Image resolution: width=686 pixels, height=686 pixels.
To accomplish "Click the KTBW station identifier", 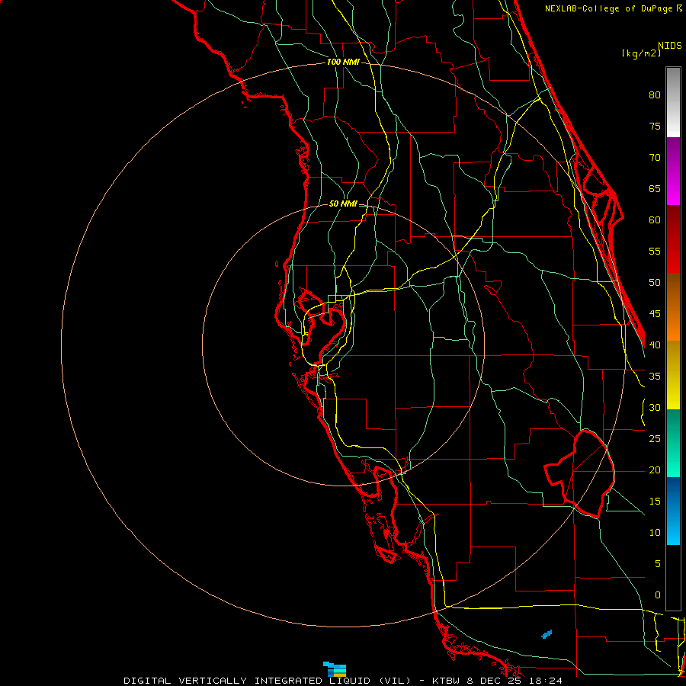I will point(445,681).
